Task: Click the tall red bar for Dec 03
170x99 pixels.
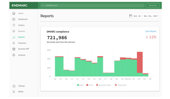Action: point(140,62)
